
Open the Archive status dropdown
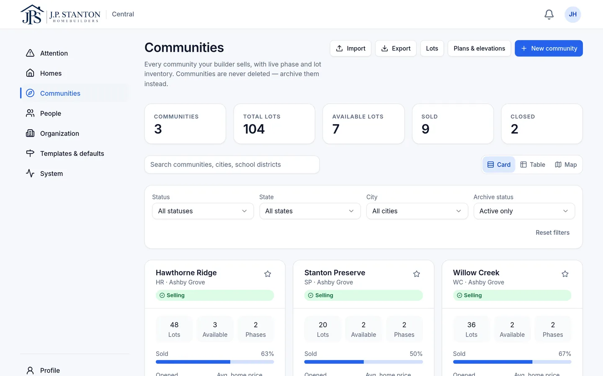pos(524,211)
